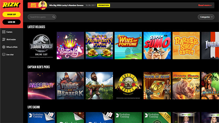
Task: Click the Rizk Insider R icon
Action: click(4, 40)
